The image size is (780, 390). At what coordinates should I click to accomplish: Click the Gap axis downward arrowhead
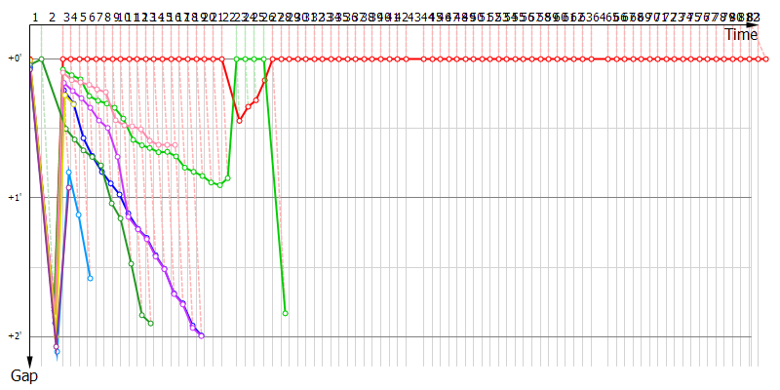coord(30,362)
